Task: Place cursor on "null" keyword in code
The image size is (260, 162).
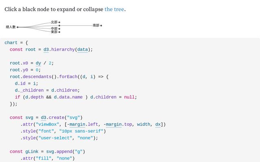Action: [x=129, y=97]
